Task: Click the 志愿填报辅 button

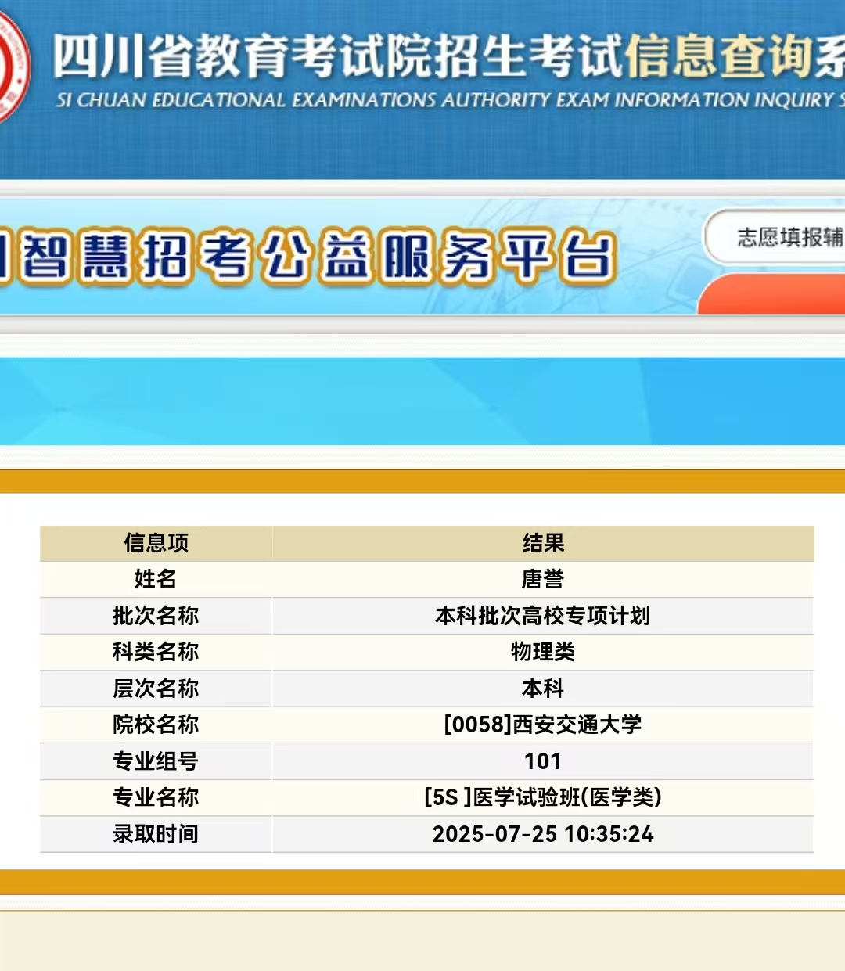Action: (776, 236)
